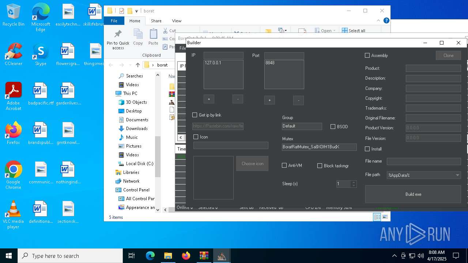Switch to the Home ribbon tab

pyautogui.click(x=135, y=21)
